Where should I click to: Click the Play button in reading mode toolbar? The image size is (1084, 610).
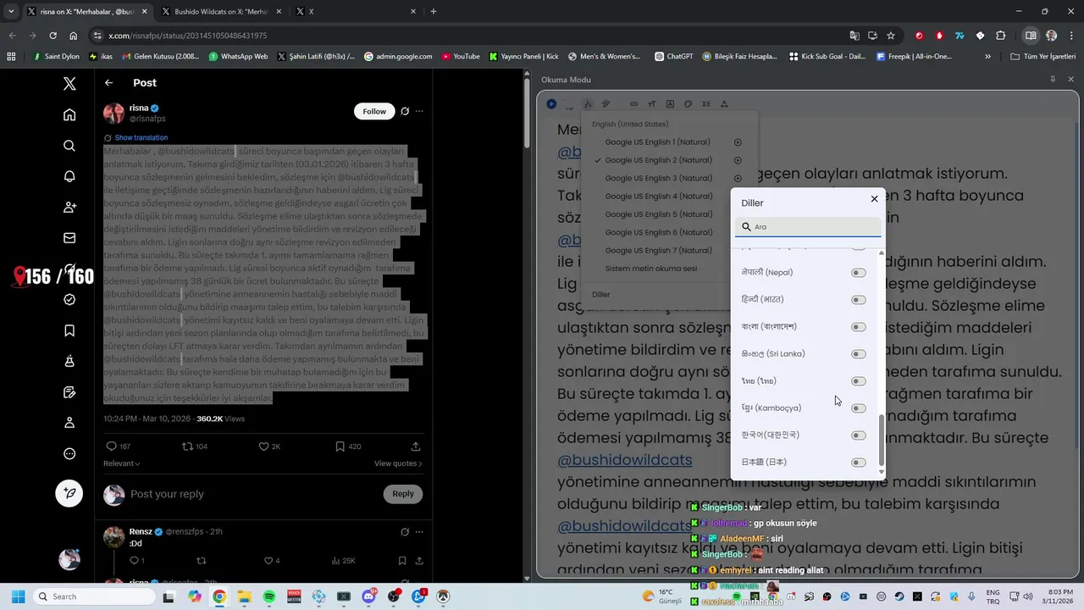551,103
